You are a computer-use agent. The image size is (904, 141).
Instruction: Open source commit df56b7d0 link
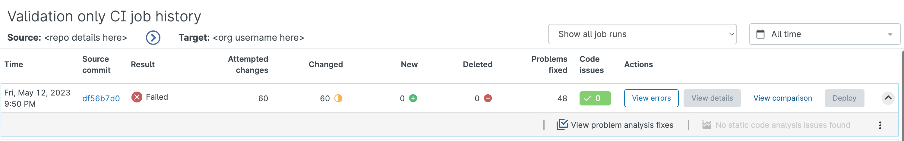click(101, 99)
